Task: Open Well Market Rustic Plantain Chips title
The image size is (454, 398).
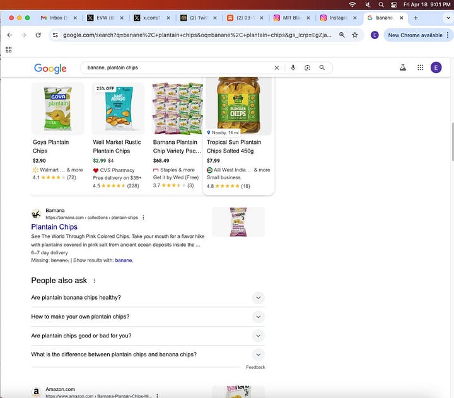Action: 117,146
